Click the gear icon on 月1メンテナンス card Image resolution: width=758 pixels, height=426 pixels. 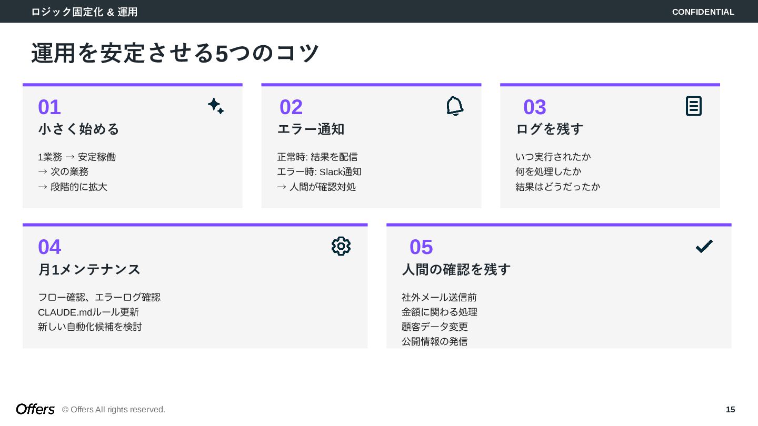(341, 246)
